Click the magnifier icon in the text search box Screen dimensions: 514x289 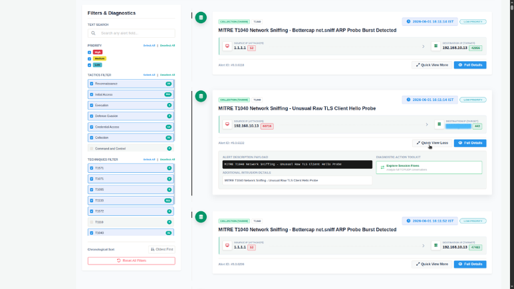[94, 33]
